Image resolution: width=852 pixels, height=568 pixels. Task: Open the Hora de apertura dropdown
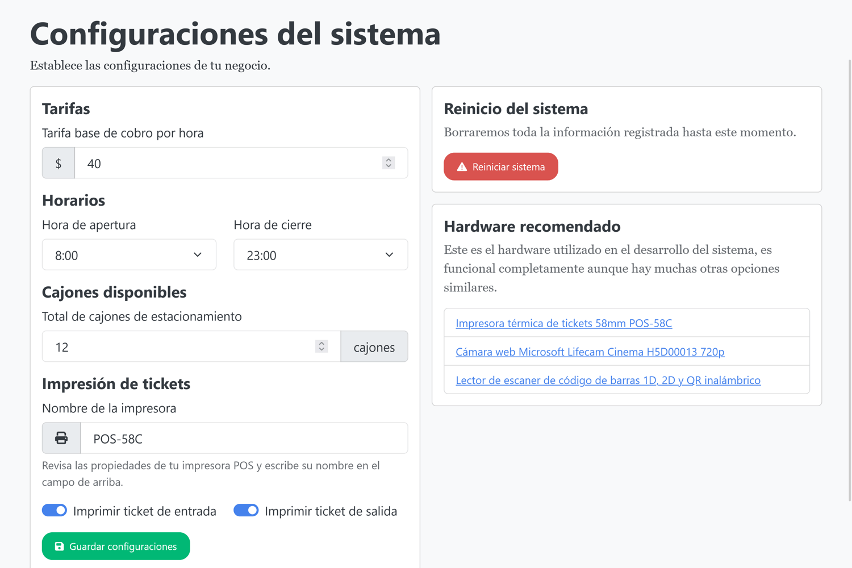129,255
